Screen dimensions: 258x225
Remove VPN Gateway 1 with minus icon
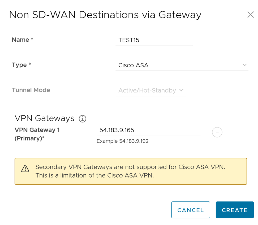pos(217,132)
